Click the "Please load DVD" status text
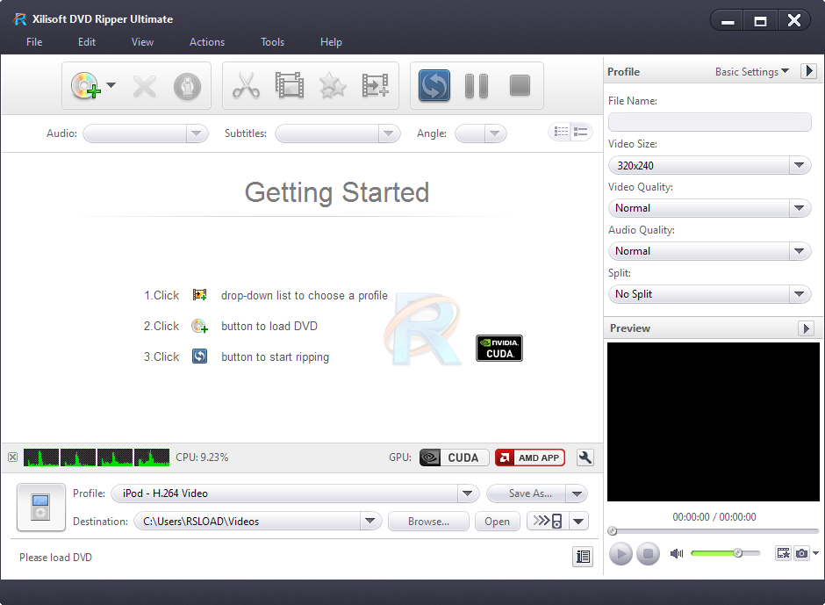This screenshot has width=825, height=605. click(x=56, y=557)
